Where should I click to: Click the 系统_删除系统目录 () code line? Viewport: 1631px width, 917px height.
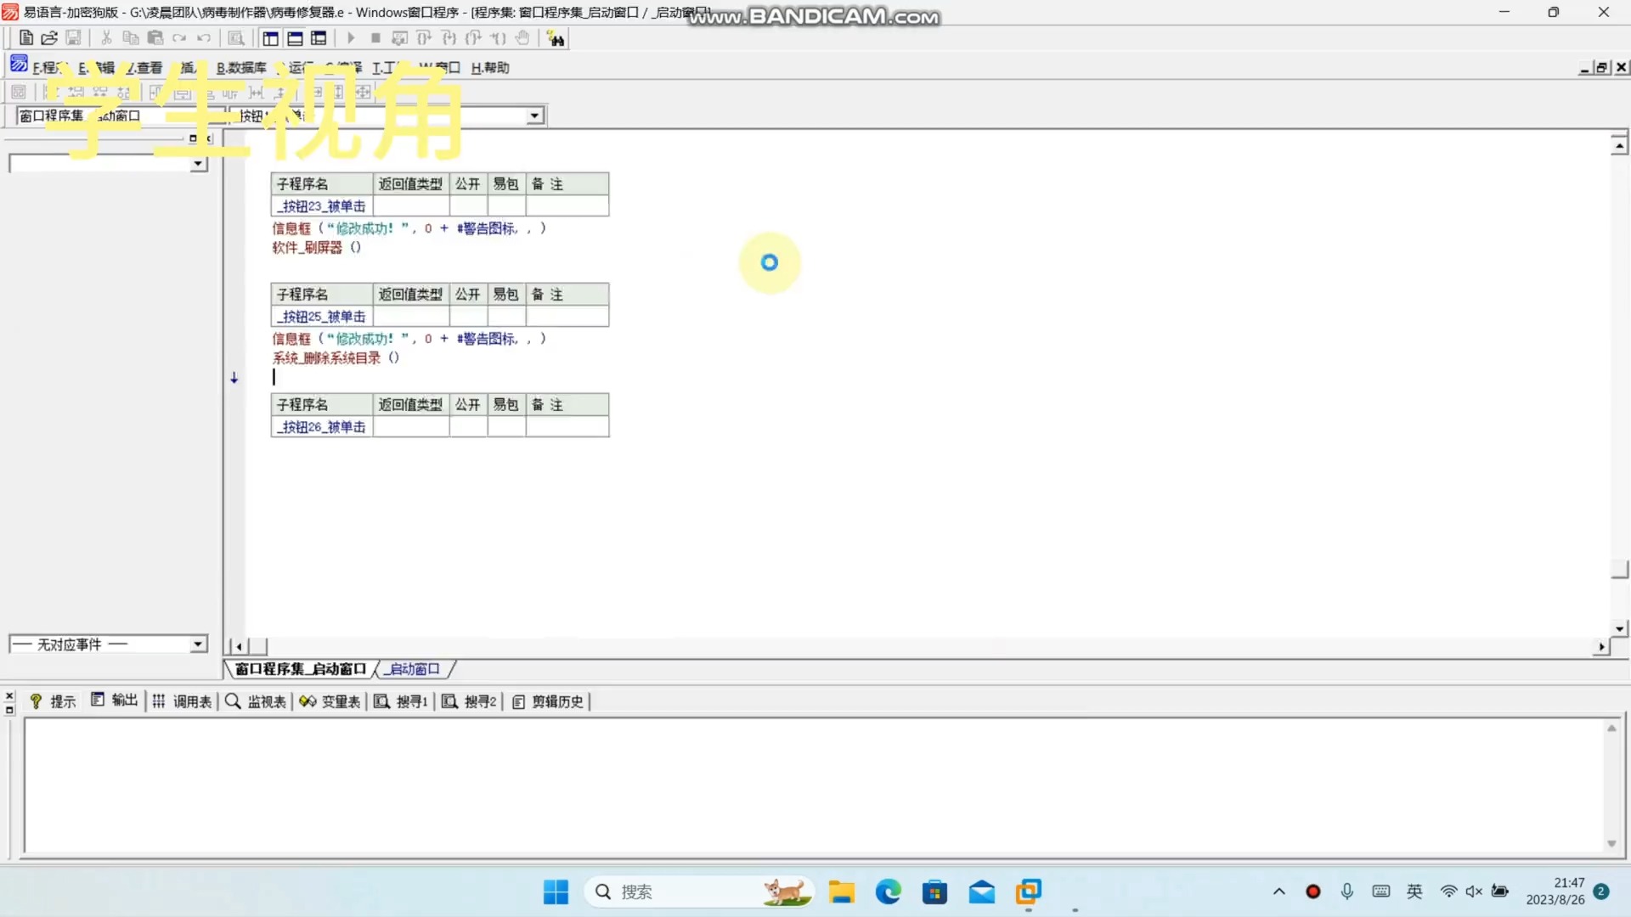coord(336,358)
